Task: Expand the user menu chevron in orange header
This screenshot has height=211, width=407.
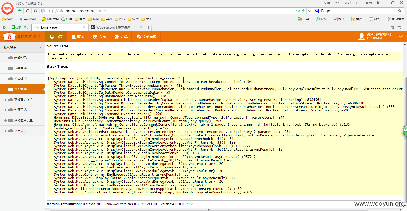Action: coord(401,37)
